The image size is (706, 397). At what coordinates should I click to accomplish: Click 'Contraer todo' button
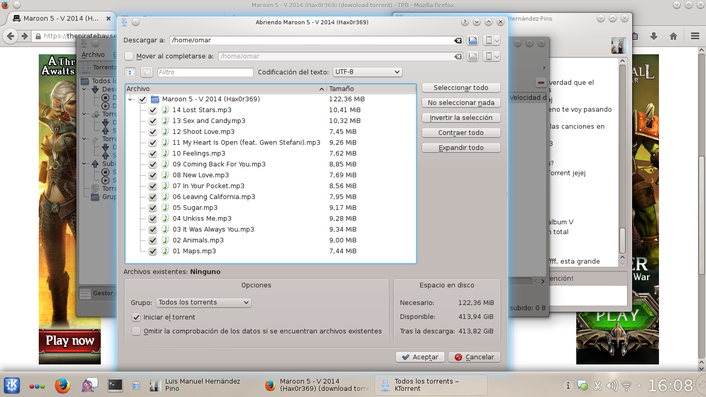[461, 133]
